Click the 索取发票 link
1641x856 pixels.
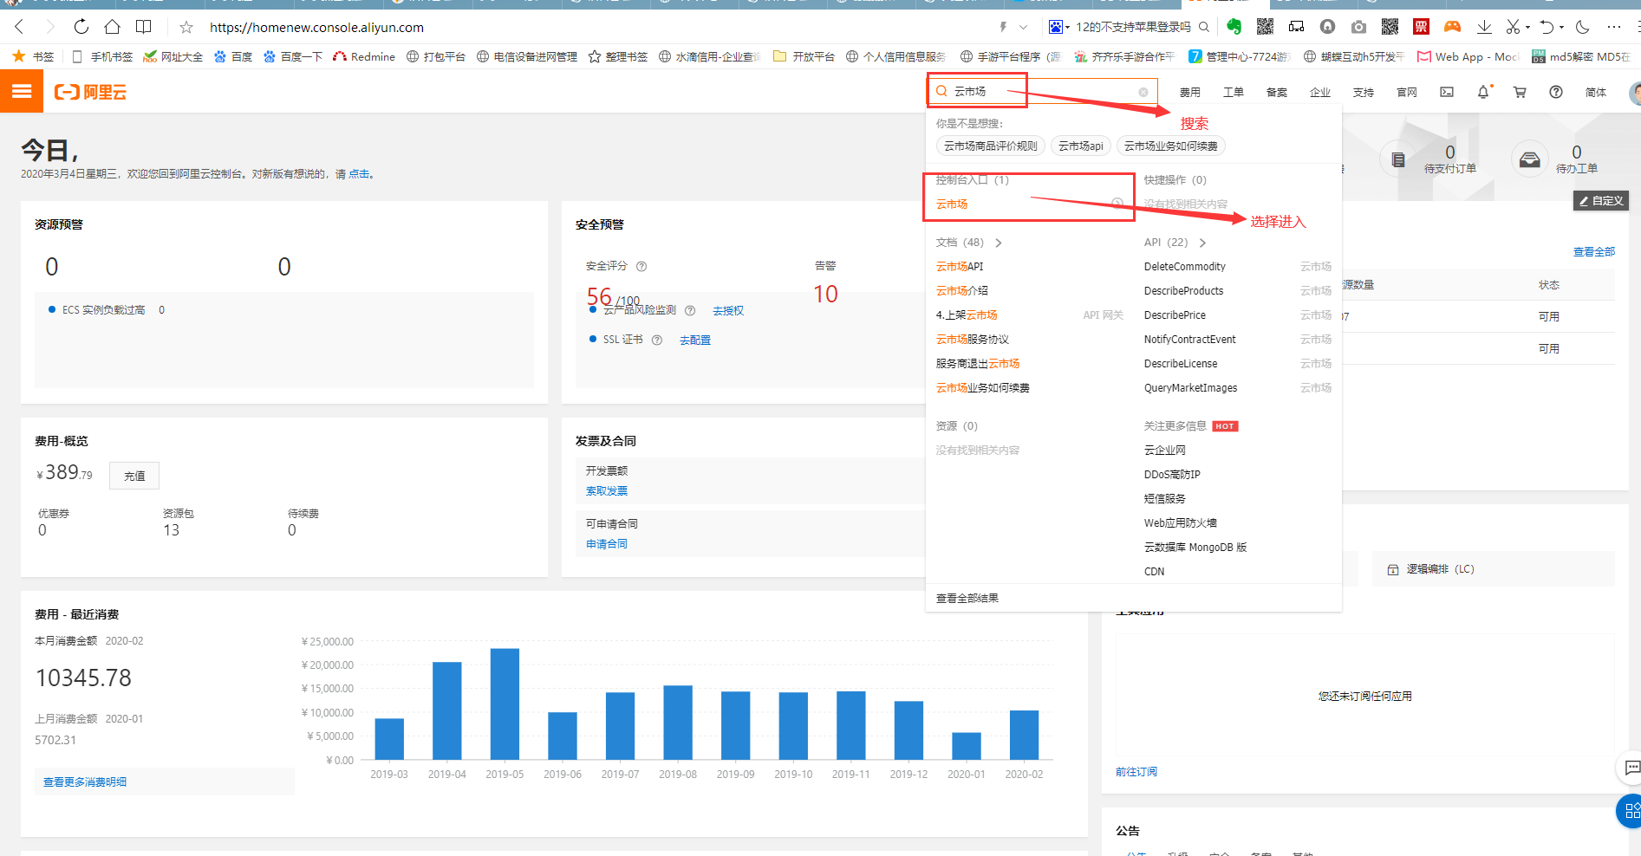coord(607,491)
